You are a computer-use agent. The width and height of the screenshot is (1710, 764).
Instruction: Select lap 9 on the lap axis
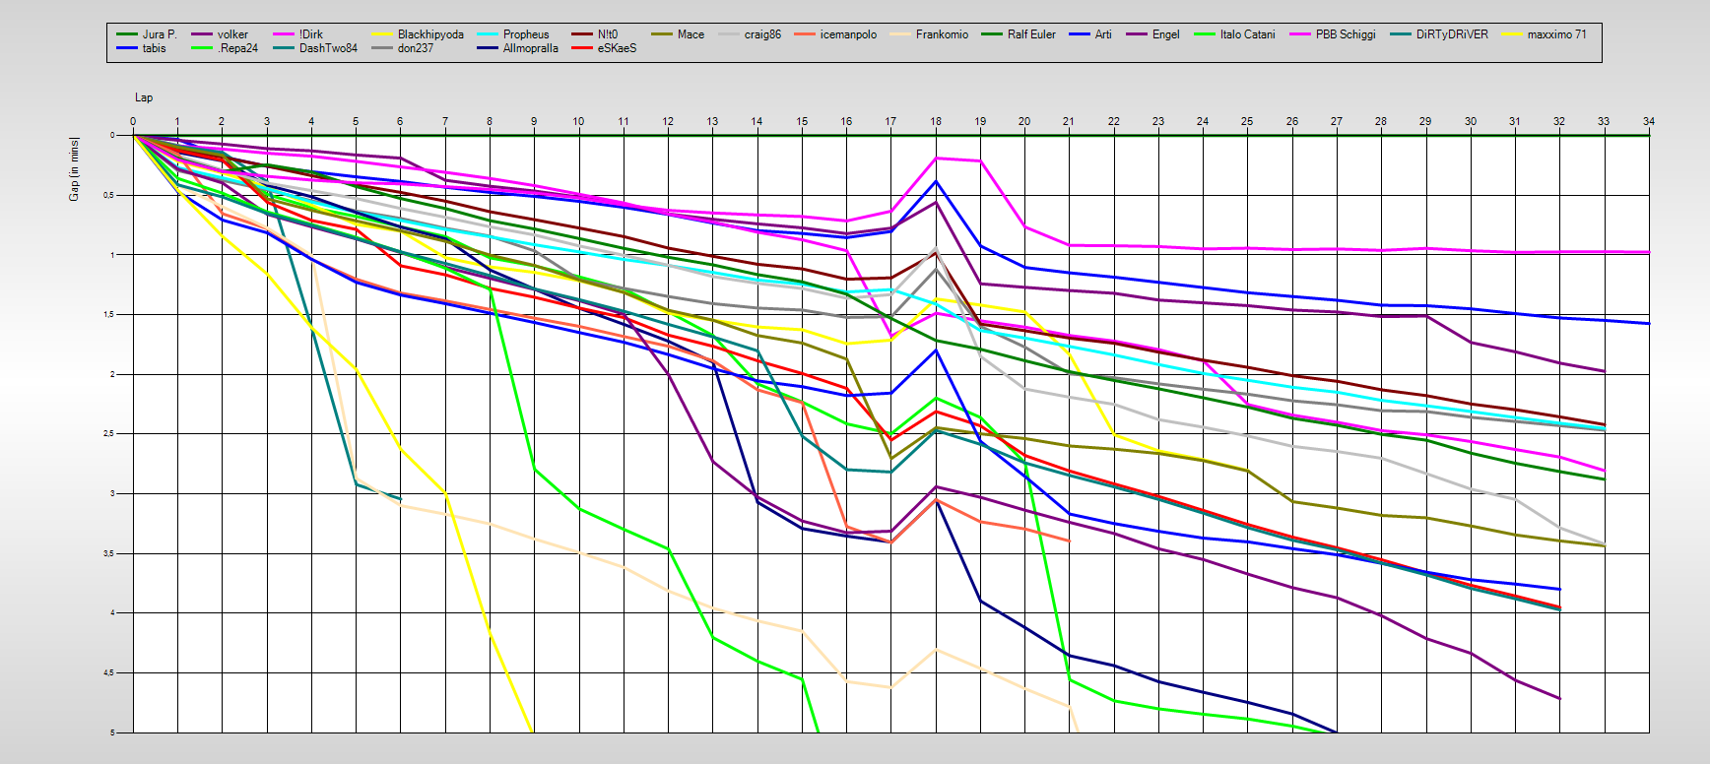pyautogui.click(x=534, y=122)
